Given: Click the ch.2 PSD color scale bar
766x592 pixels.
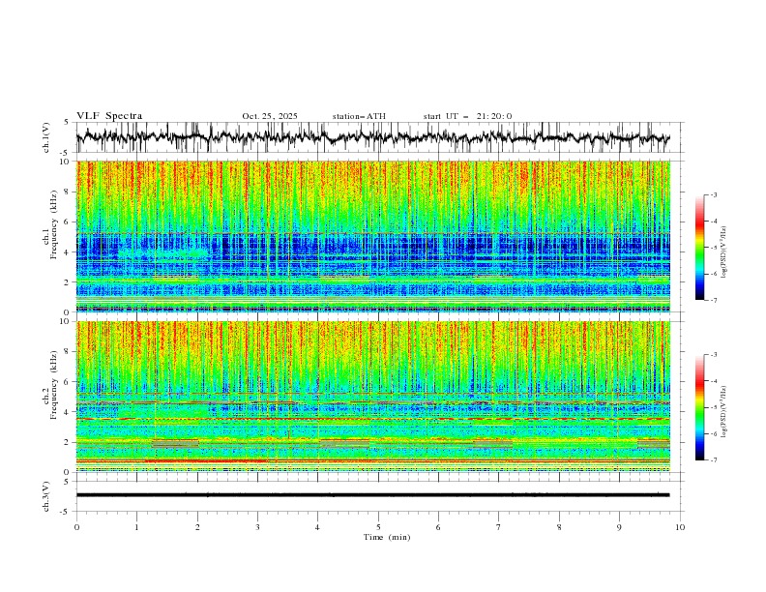Looking at the screenshot, I should coord(699,407).
